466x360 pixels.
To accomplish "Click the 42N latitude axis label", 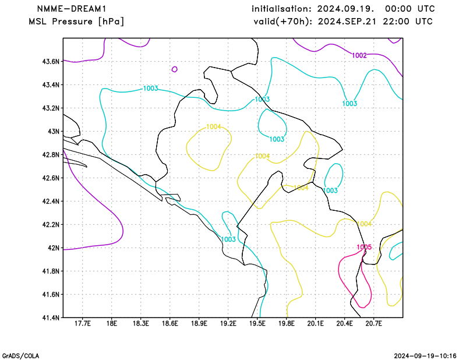I will (x=54, y=248).
